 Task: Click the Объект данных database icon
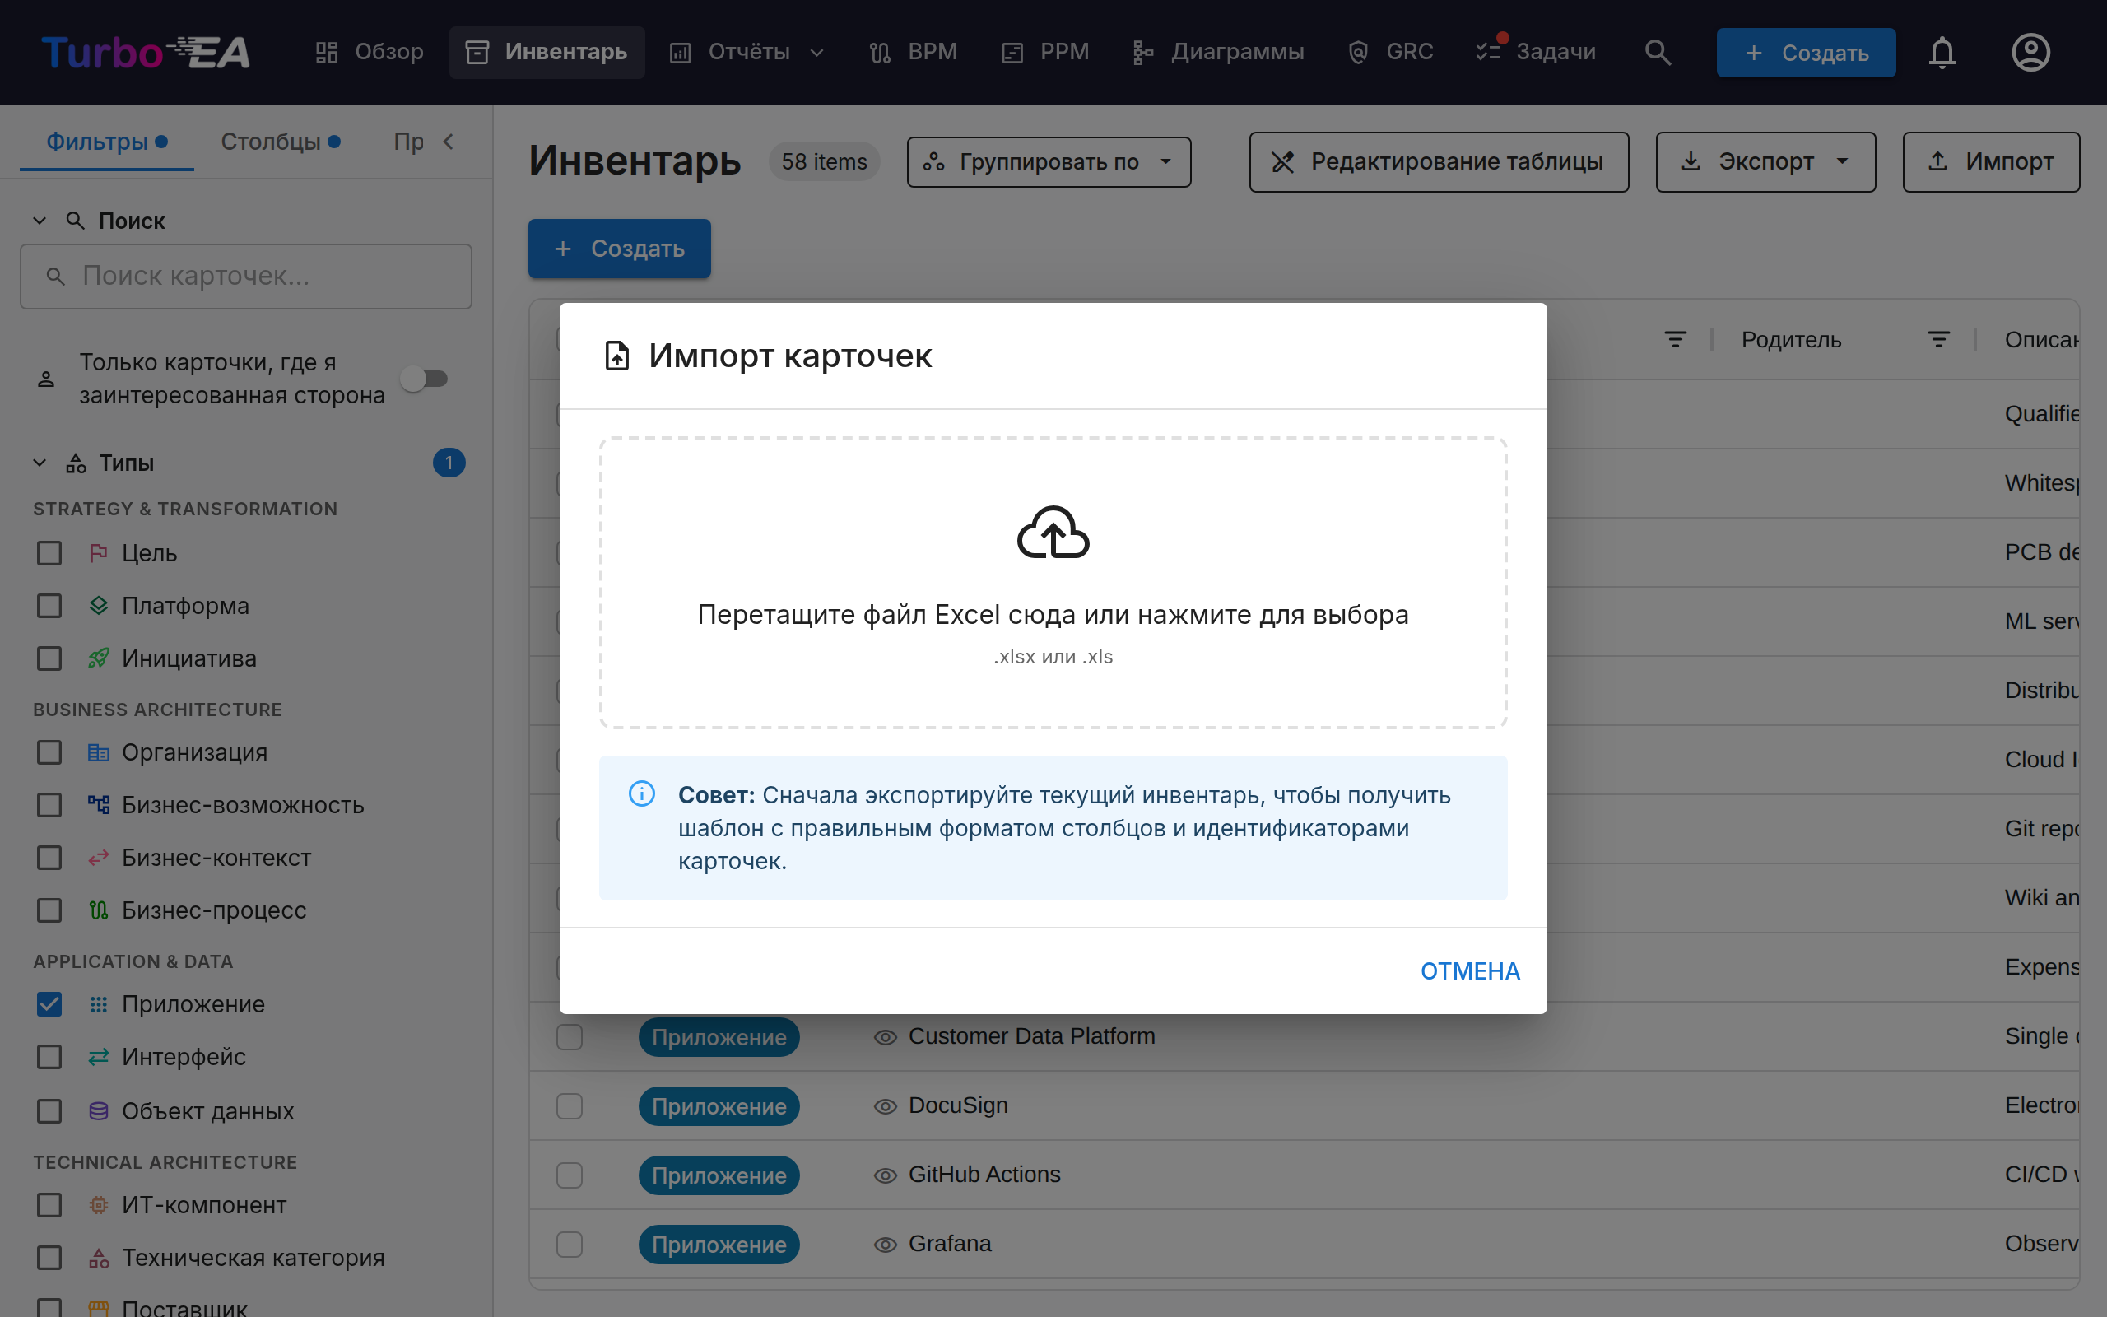click(x=99, y=1110)
